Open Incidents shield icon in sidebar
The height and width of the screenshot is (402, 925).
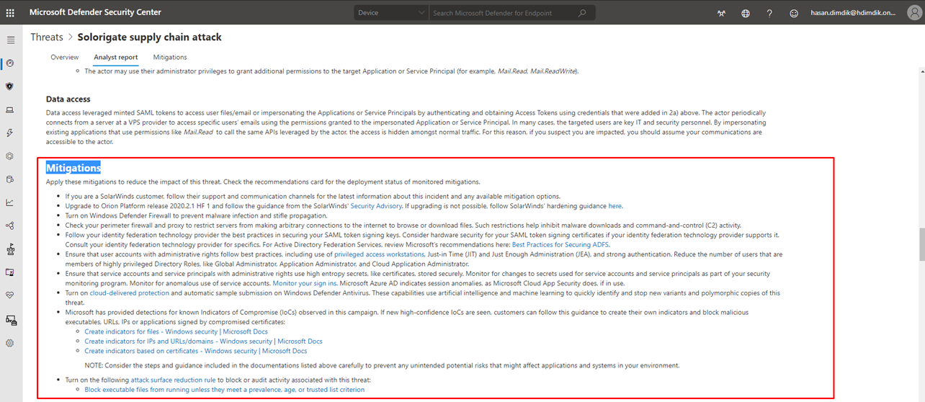(10, 86)
